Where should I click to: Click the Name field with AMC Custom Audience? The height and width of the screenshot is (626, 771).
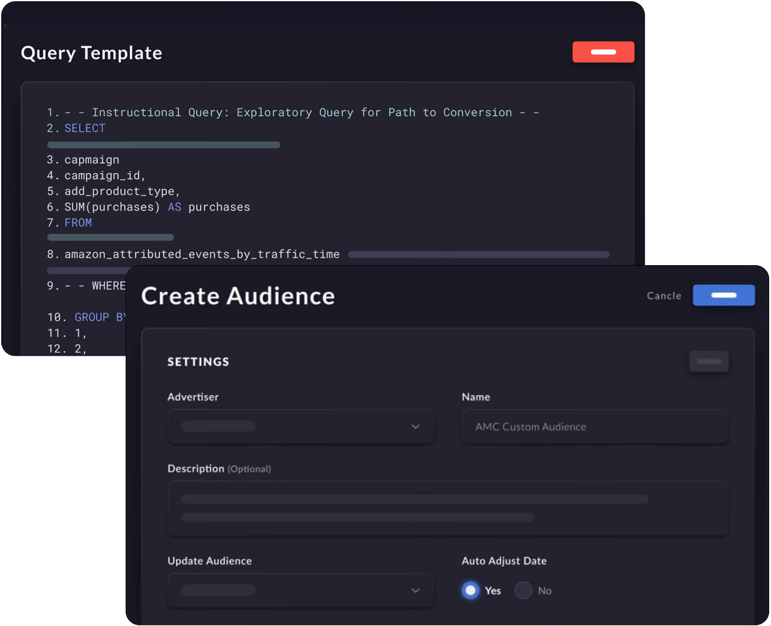pos(595,426)
